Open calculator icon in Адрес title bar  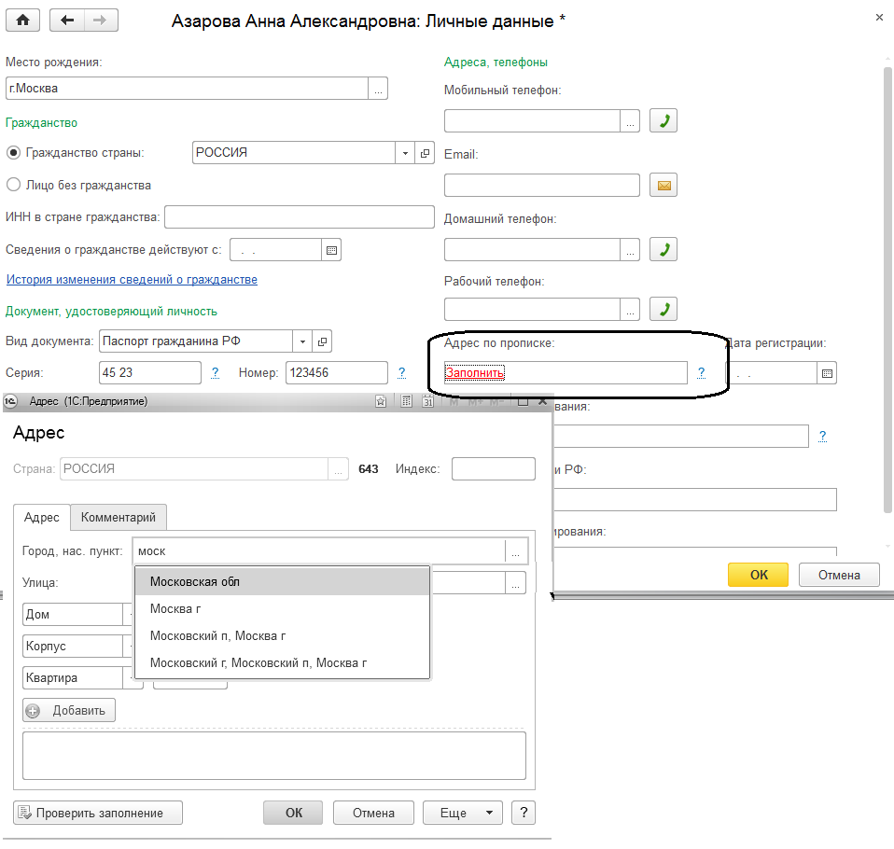click(x=406, y=402)
